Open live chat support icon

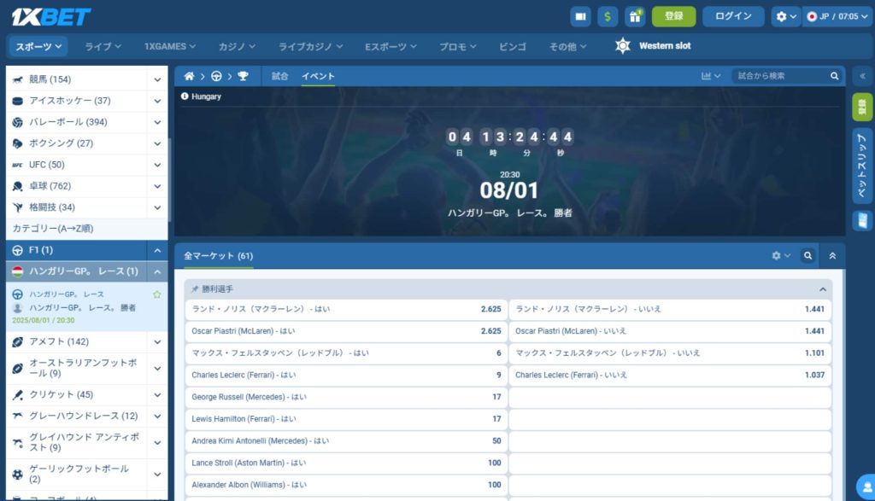pyautogui.click(x=866, y=487)
